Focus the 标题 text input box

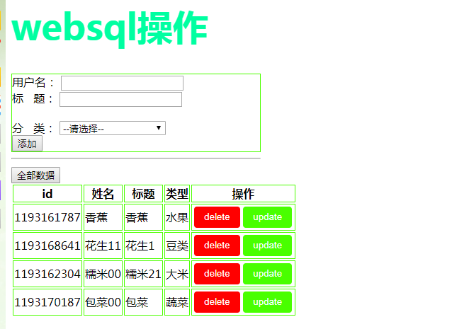click(x=121, y=99)
